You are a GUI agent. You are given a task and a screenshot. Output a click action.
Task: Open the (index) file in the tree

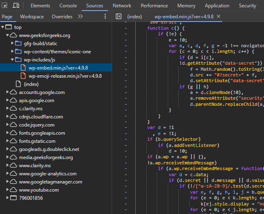pos(31,84)
